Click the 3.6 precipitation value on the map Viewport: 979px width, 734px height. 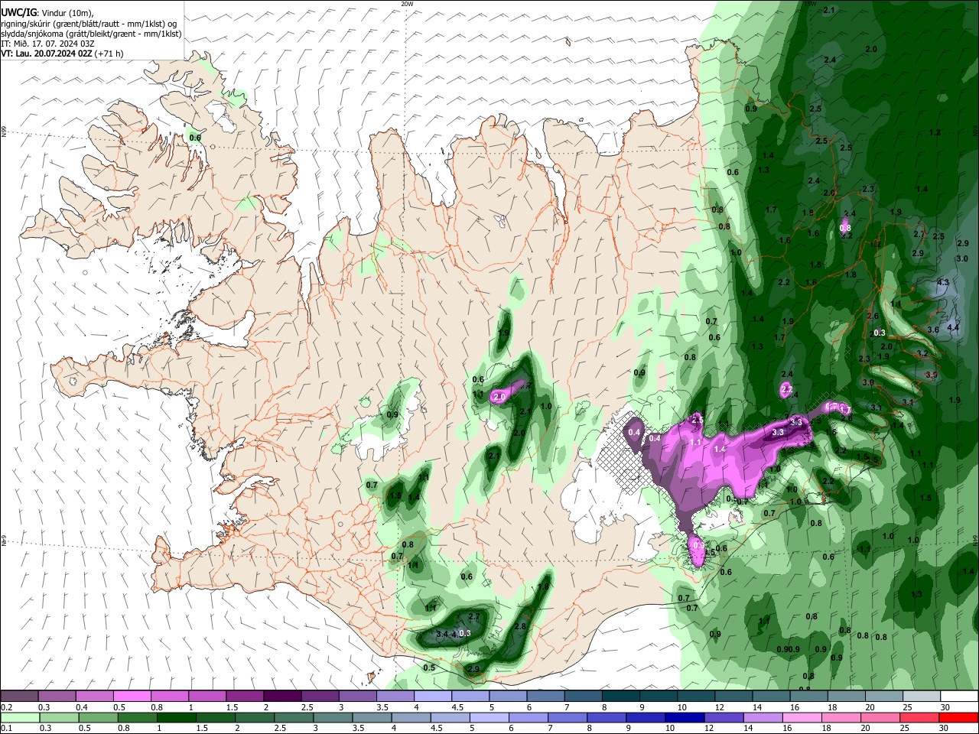coord(933,330)
